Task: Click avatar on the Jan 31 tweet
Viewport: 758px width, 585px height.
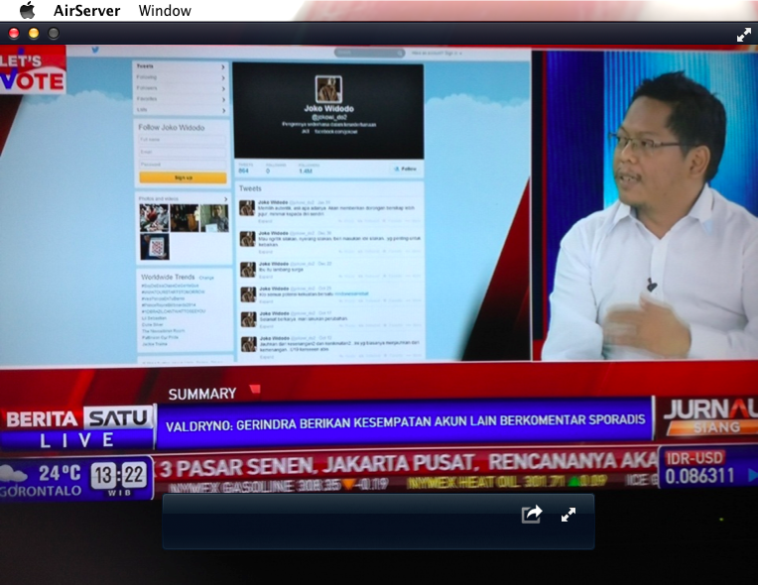Action: click(x=247, y=207)
